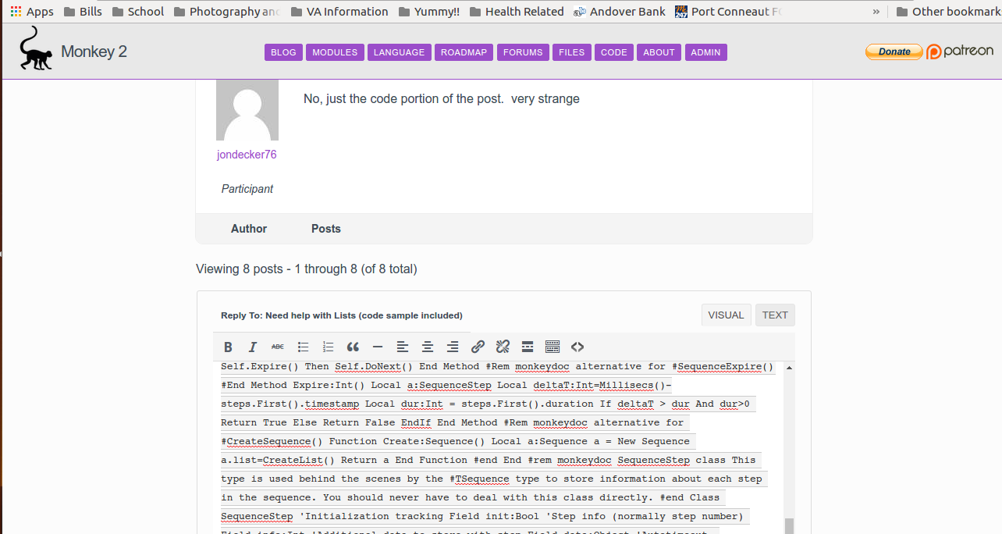
Task: Apply strikethrough formatting
Action: coord(278,347)
